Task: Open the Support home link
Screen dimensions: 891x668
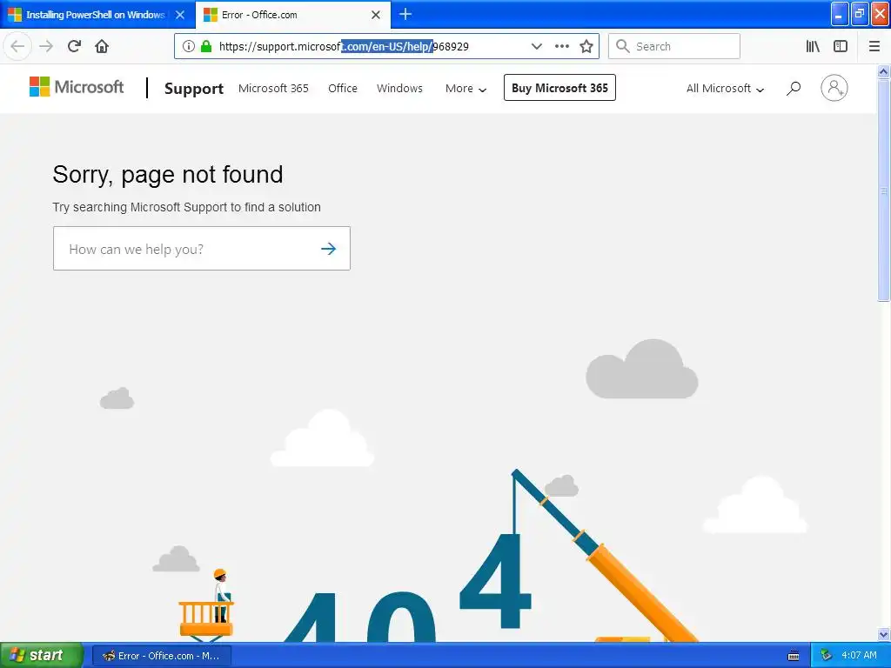Action: click(x=194, y=88)
